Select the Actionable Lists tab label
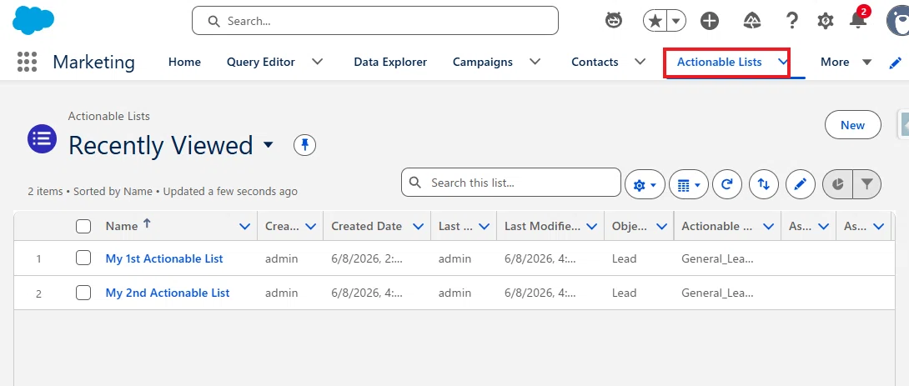 pyautogui.click(x=720, y=62)
